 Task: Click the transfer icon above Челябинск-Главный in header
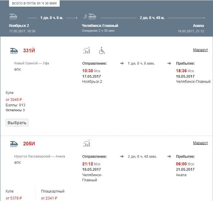coord(90,16)
